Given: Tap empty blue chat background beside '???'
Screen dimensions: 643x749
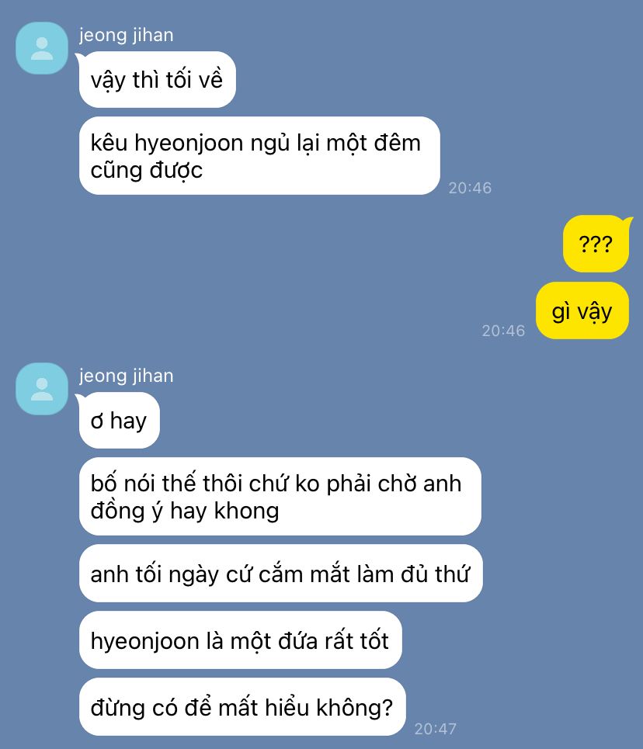Looking at the screenshot, I should tap(335, 244).
